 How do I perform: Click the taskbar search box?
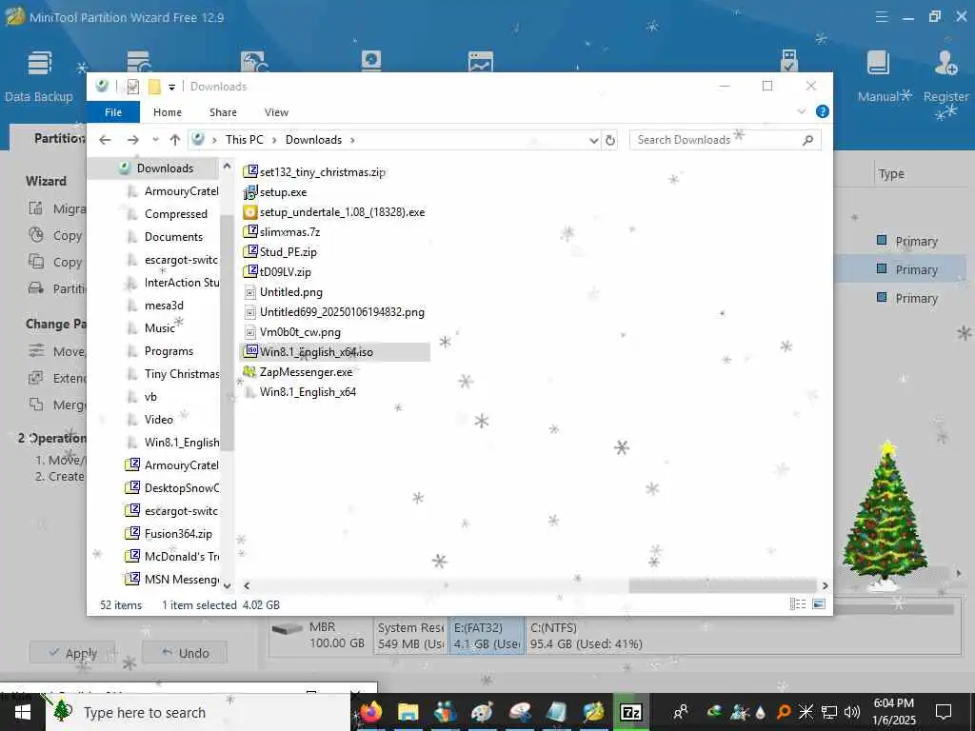click(198, 712)
